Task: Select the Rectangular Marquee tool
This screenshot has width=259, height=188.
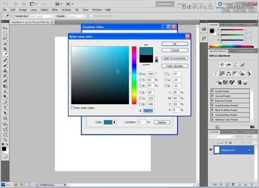Action: 5,33
